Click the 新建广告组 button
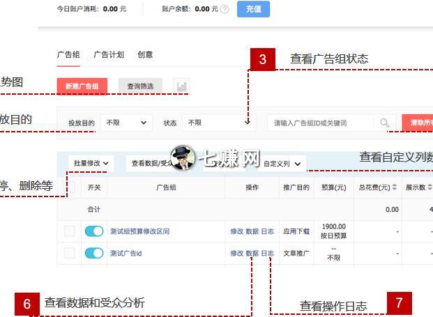This screenshot has width=433, height=317. click(x=82, y=86)
